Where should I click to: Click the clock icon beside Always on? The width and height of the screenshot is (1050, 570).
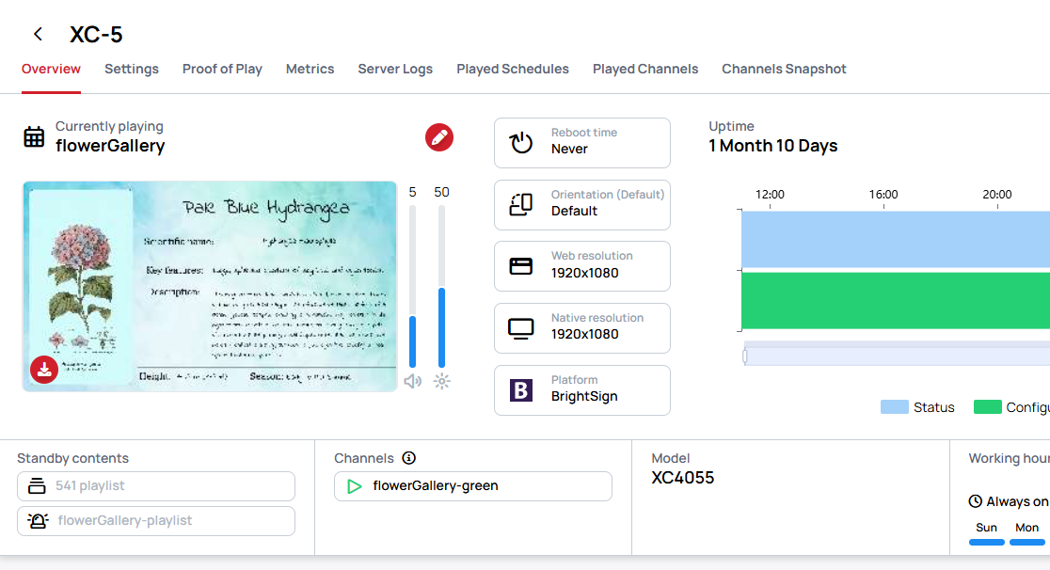(x=976, y=501)
